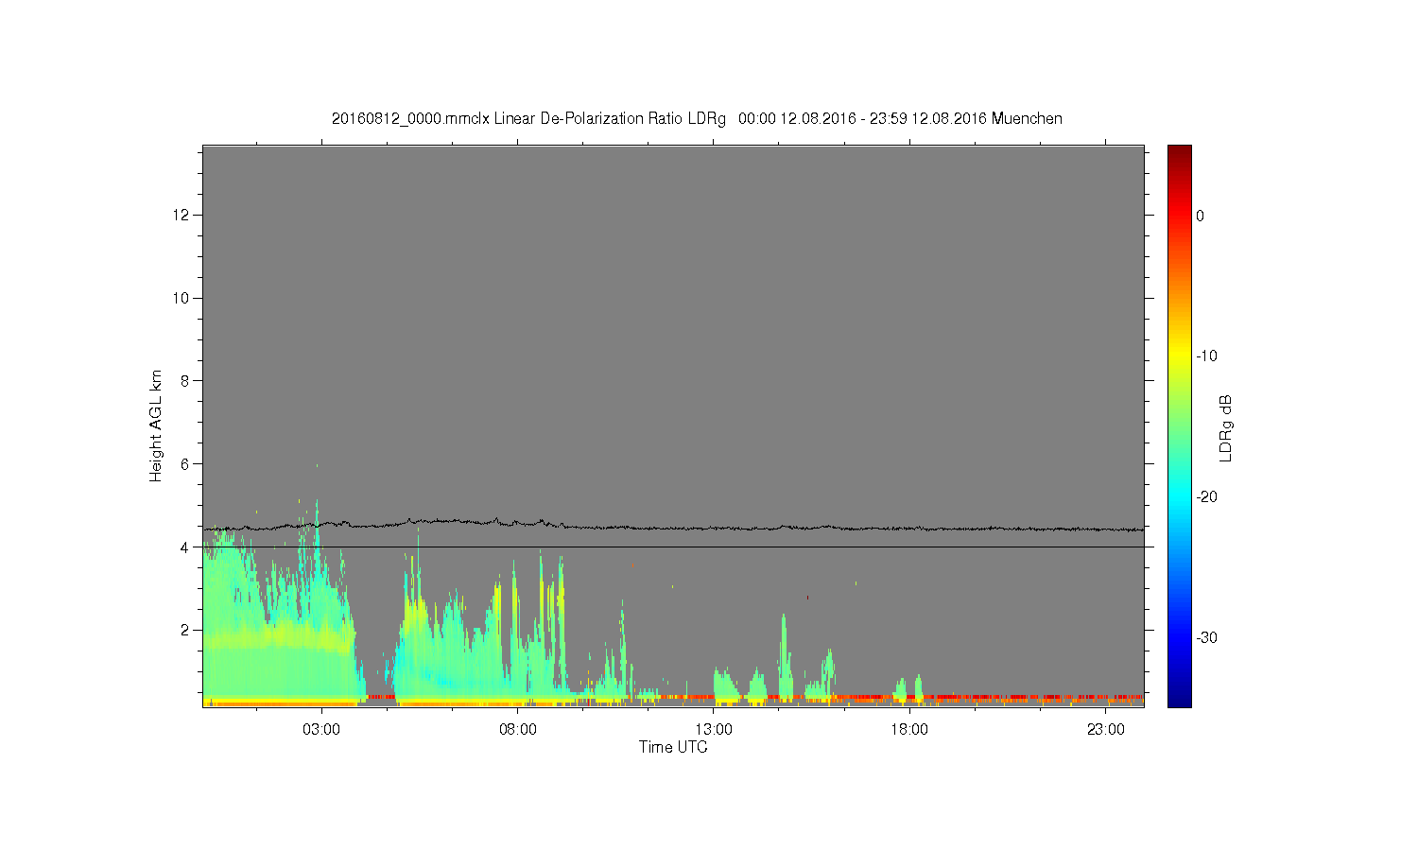Image resolution: width=1418 pixels, height=851 pixels.
Task: Click the colorbar value -10 label
Action: (x=1206, y=356)
